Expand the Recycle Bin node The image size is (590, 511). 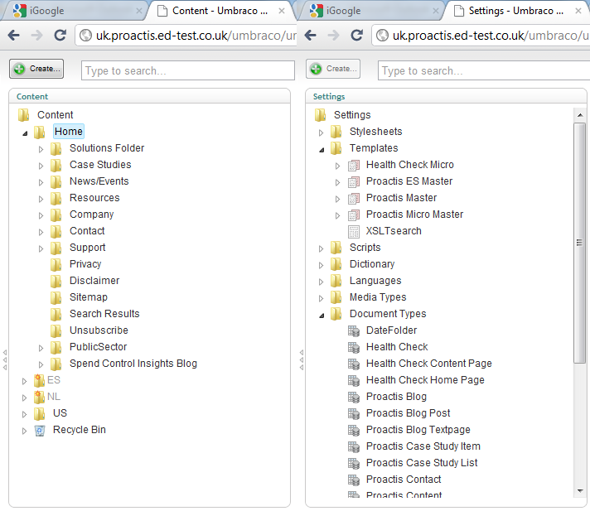(24, 431)
